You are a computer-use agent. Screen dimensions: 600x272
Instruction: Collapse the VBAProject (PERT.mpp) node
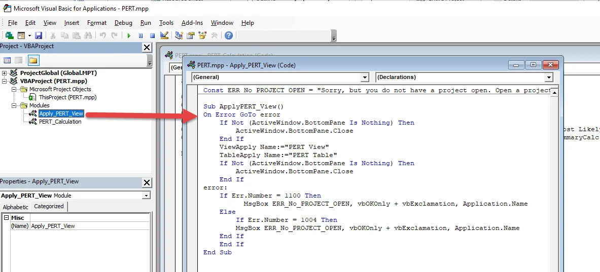pyautogui.click(x=5, y=81)
